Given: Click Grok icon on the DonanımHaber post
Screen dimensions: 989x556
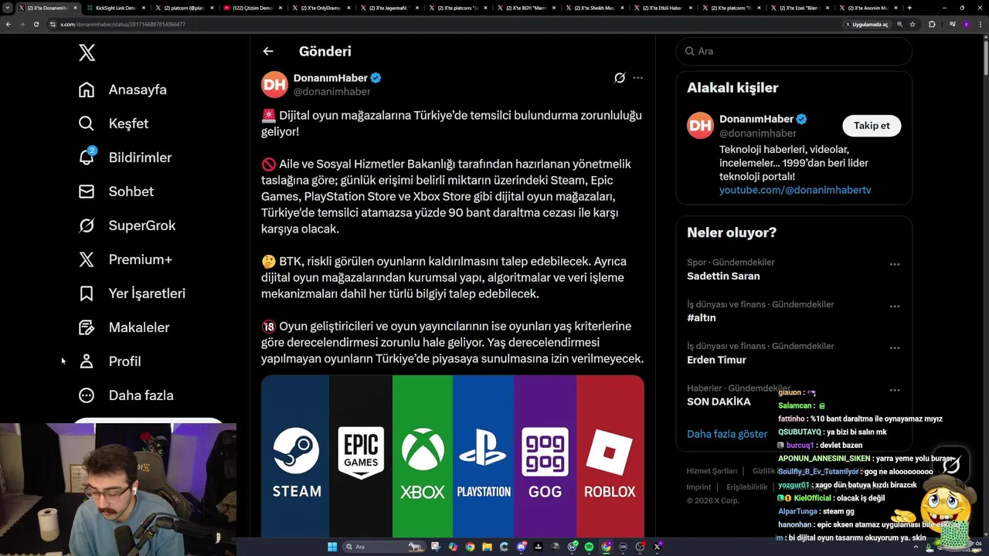Looking at the screenshot, I should (620, 78).
